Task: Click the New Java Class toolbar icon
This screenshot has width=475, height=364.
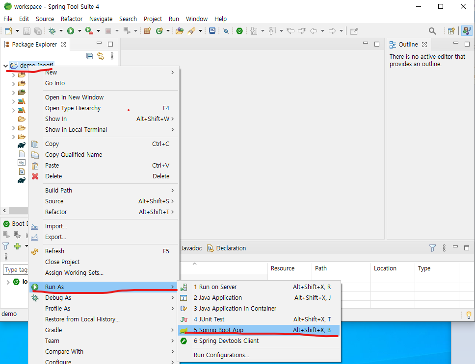Action: 159,31
